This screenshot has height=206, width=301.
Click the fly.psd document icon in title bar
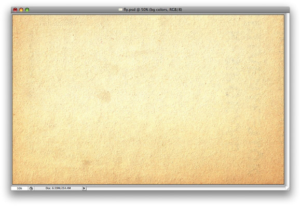[x=120, y=9]
